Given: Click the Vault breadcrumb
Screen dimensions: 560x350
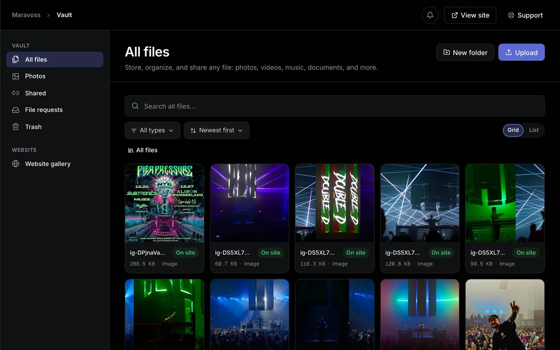Looking at the screenshot, I should pyautogui.click(x=64, y=15).
